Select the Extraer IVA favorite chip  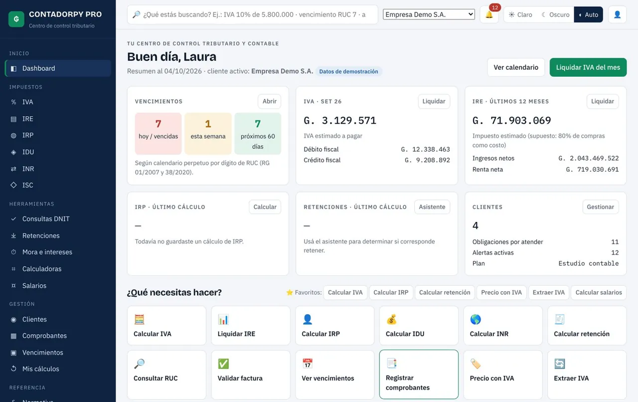tap(549, 292)
